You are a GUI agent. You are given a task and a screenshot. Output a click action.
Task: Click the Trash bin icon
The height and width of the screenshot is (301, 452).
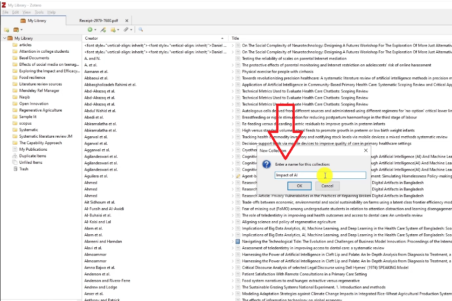pos(15,169)
